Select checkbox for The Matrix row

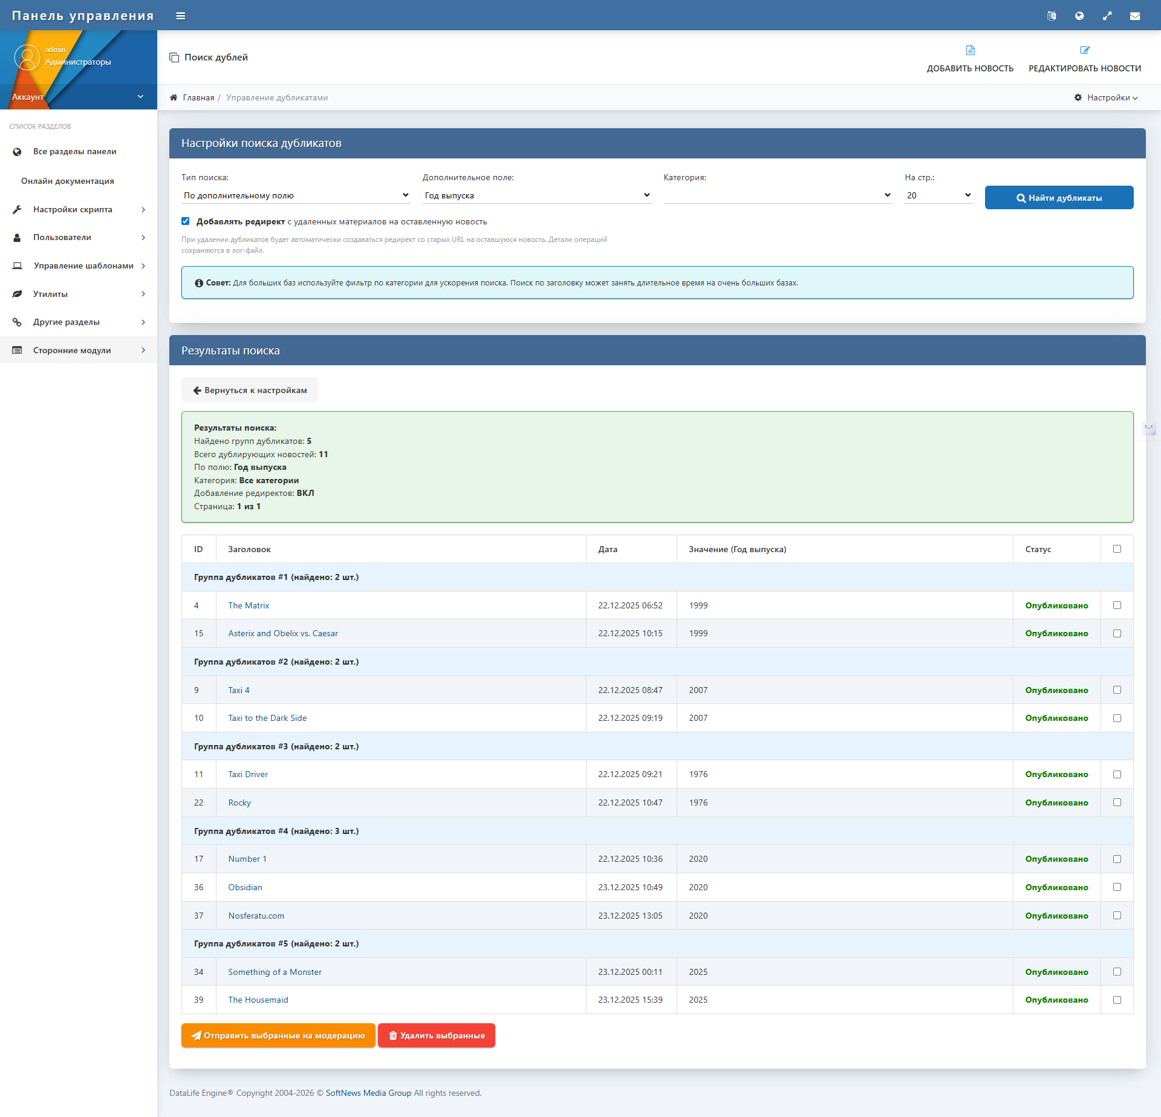1117,605
